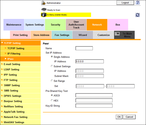Select the Subnet Settings radio button
146x125 pixels.
52,66
